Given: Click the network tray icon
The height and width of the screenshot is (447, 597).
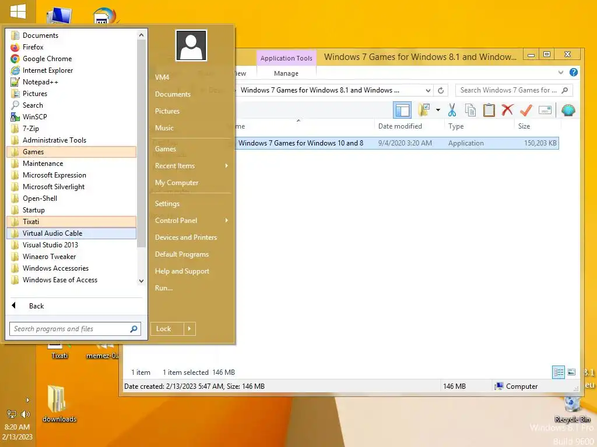Looking at the screenshot, I should click(12, 414).
